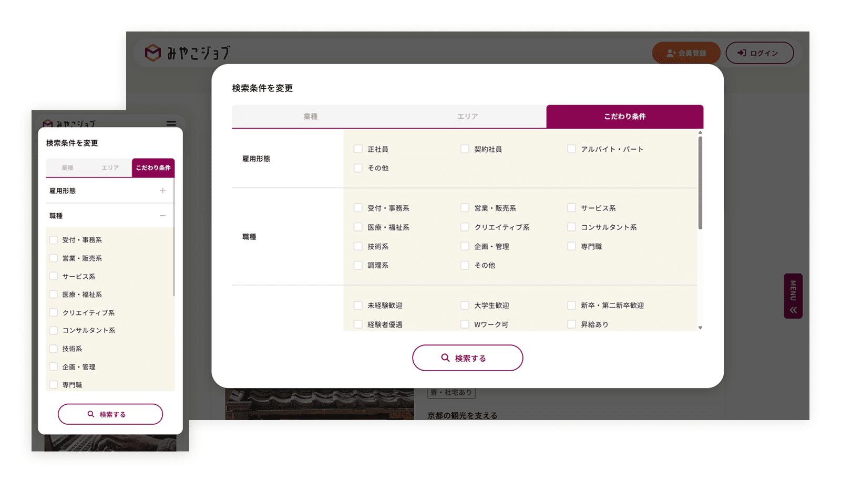Screen dimensions: 841x483
Task: Check 調理系 in desktop modal
Action: pos(358,265)
